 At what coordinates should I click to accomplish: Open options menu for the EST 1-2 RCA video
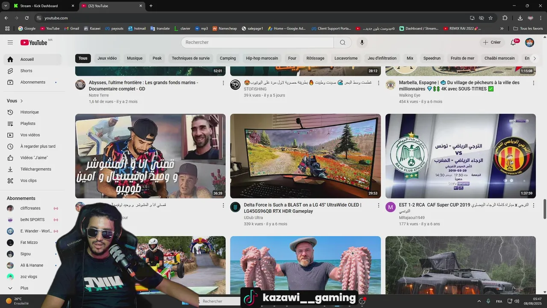[x=533, y=205]
